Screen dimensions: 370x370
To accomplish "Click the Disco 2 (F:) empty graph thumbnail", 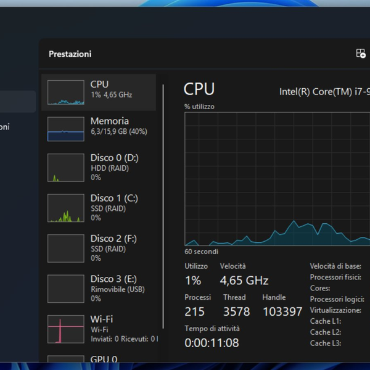I will pyautogui.click(x=66, y=248).
